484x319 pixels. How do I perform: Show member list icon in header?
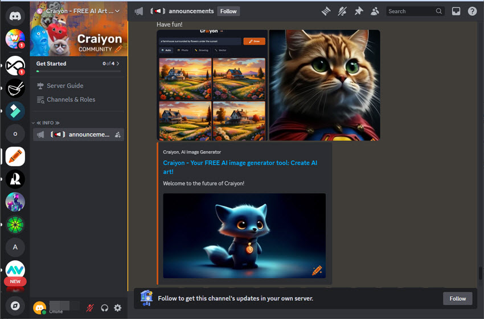375,11
